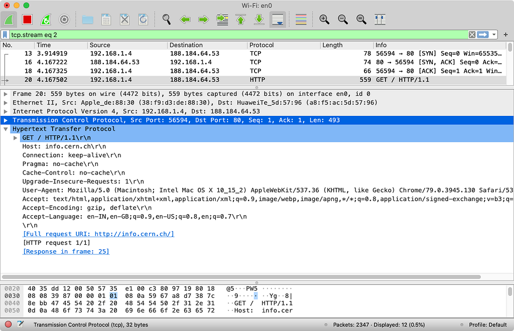Edit capture file properties icon in status bar
This screenshot has height=331, width=514.
20,324
